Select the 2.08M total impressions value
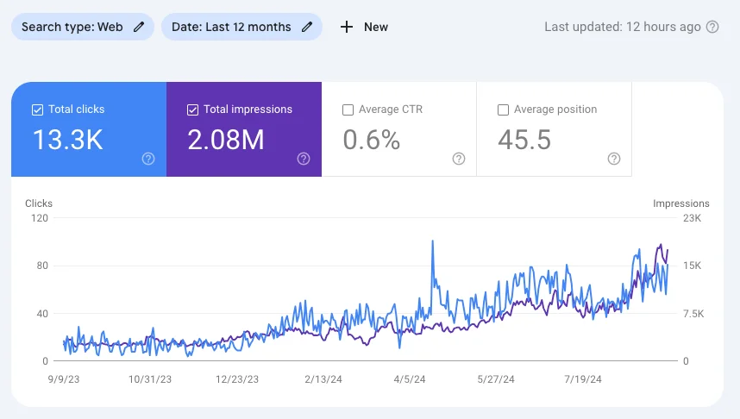 pos(226,140)
